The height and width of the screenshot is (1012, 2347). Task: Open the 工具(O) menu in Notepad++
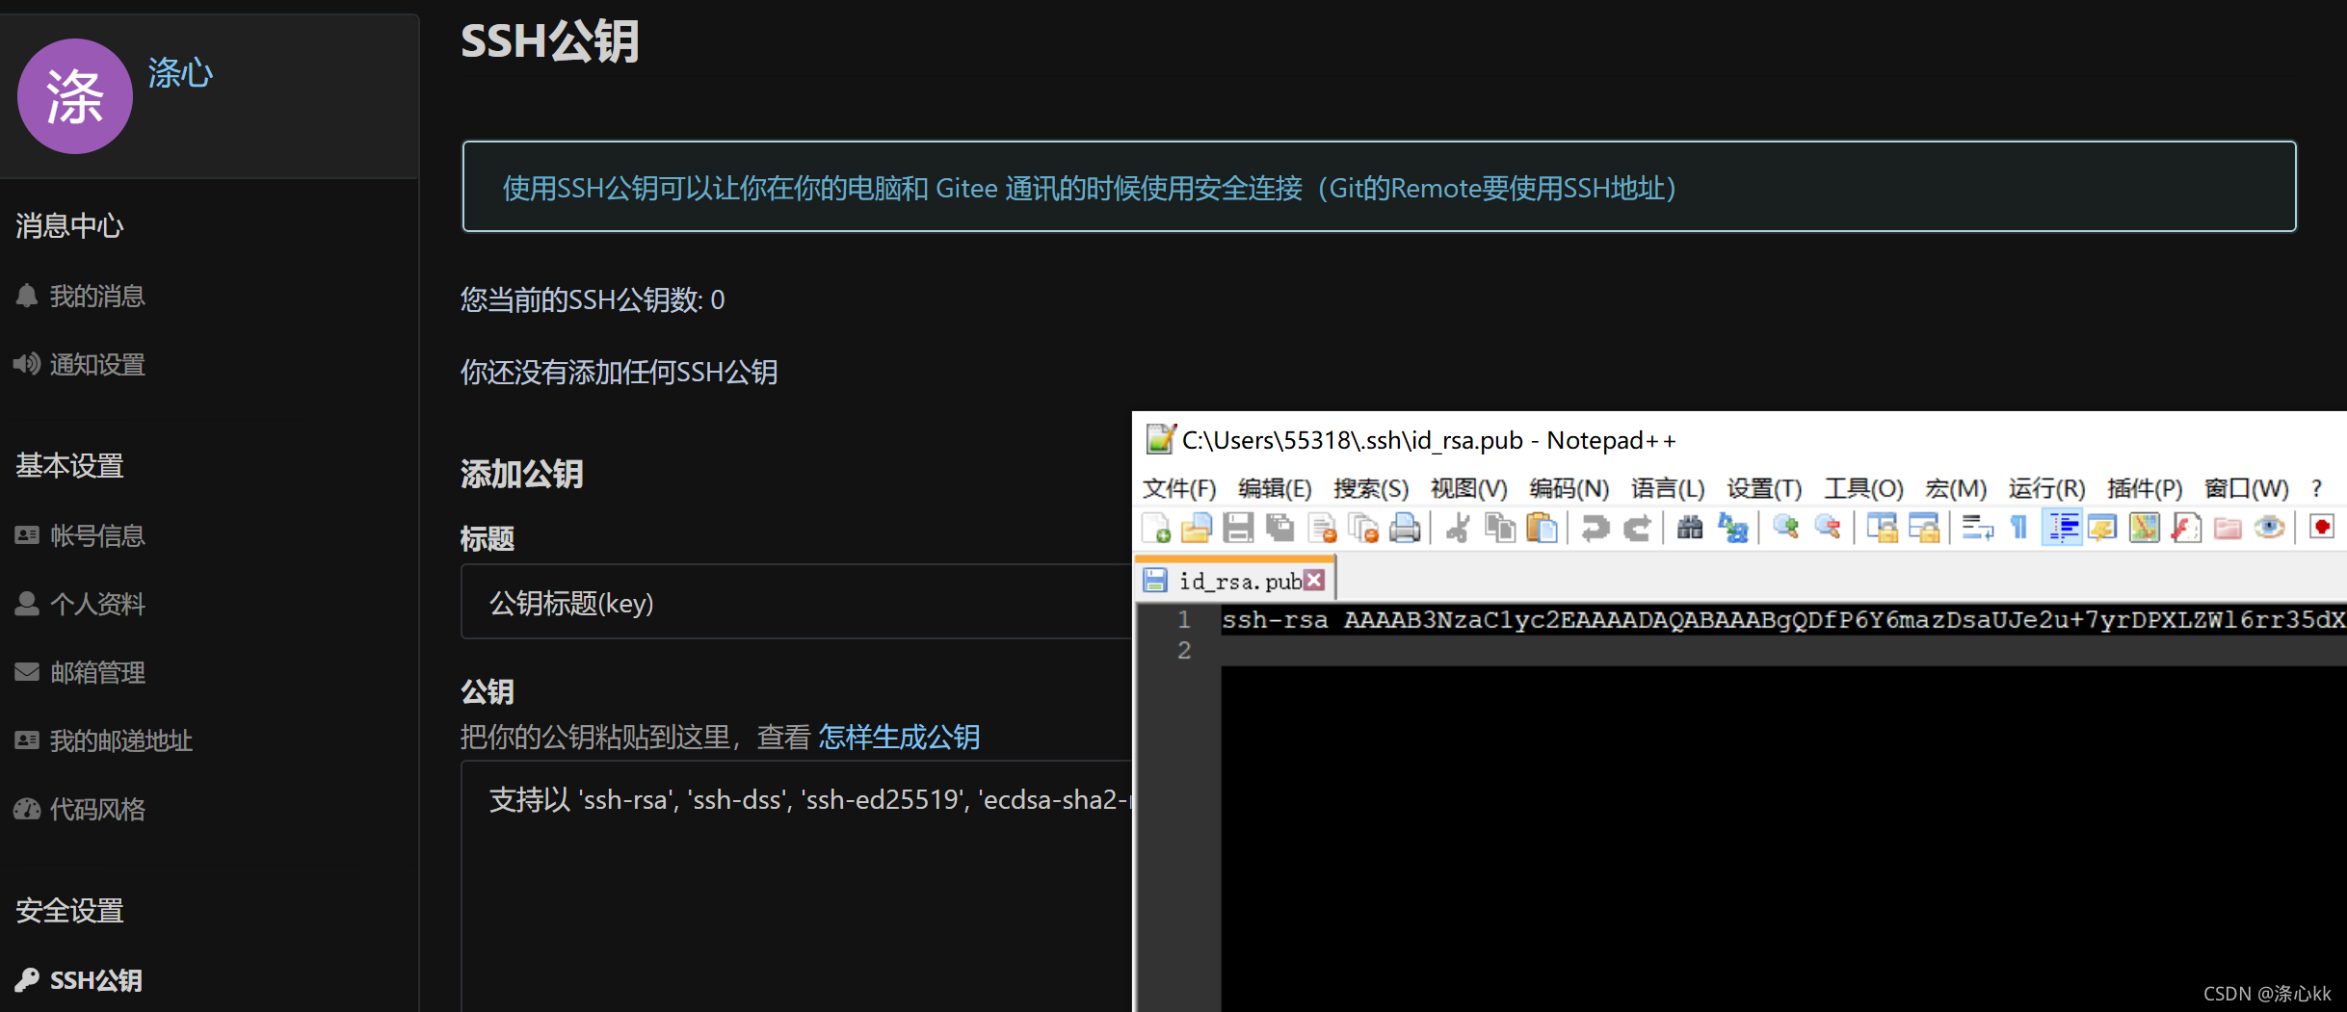tap(1863, 488)
